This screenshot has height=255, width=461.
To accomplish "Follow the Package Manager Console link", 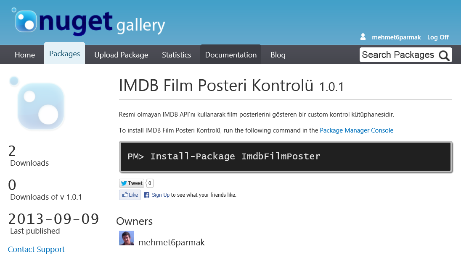I will (x=357, y=130).
